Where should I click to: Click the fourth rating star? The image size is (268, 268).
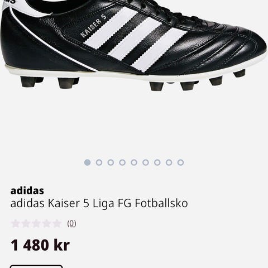tap(46, 223)
